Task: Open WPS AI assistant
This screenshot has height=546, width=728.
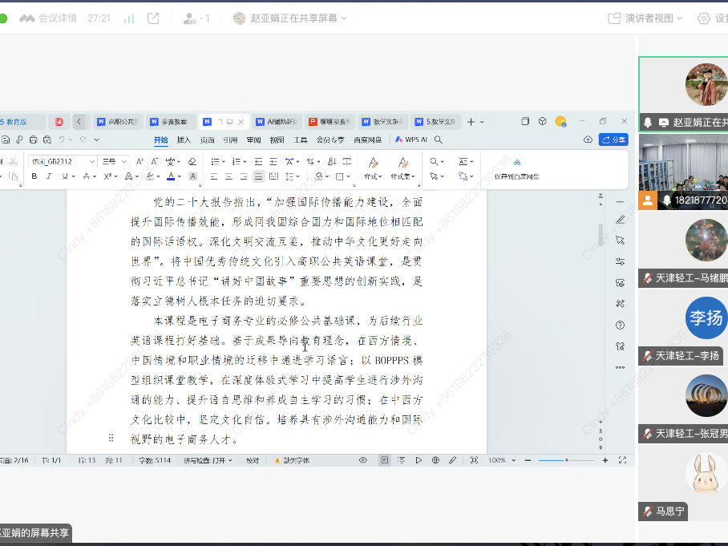Action: coord(411,140)
